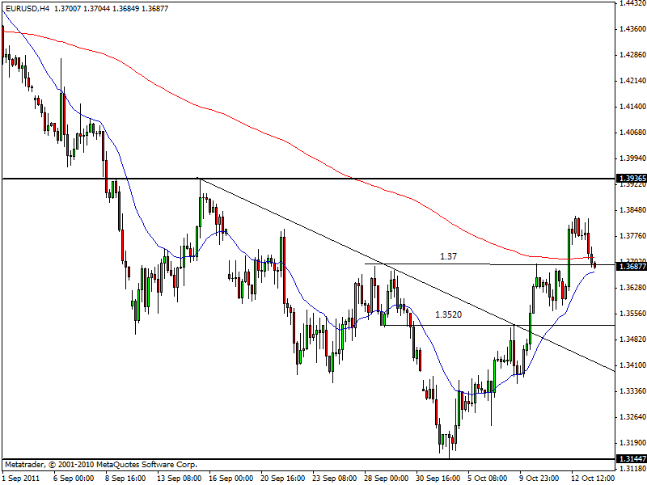Click the 1.34100 price scale label

(x=630, y=365)
